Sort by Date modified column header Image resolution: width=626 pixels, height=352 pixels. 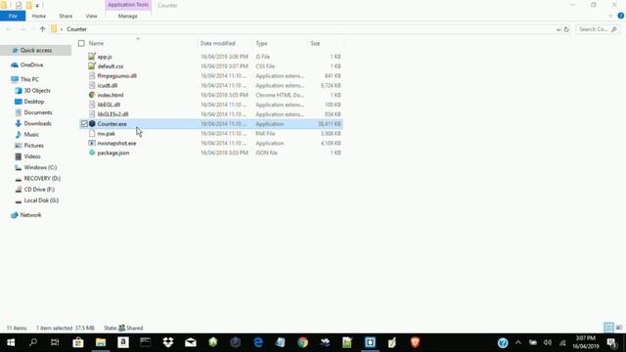[218, 43]
